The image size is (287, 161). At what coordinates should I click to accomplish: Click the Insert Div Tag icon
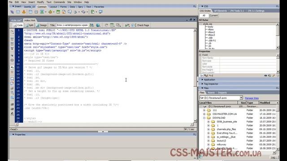tap(36, 12)
